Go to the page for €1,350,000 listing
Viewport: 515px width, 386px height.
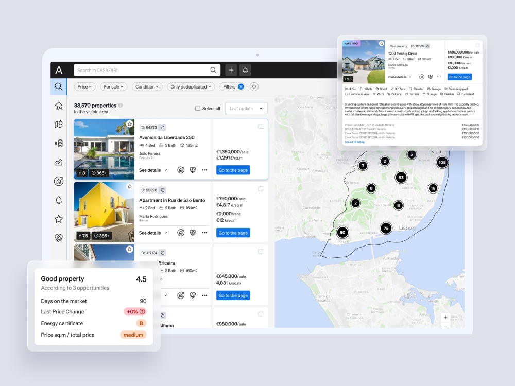(233, 170)
